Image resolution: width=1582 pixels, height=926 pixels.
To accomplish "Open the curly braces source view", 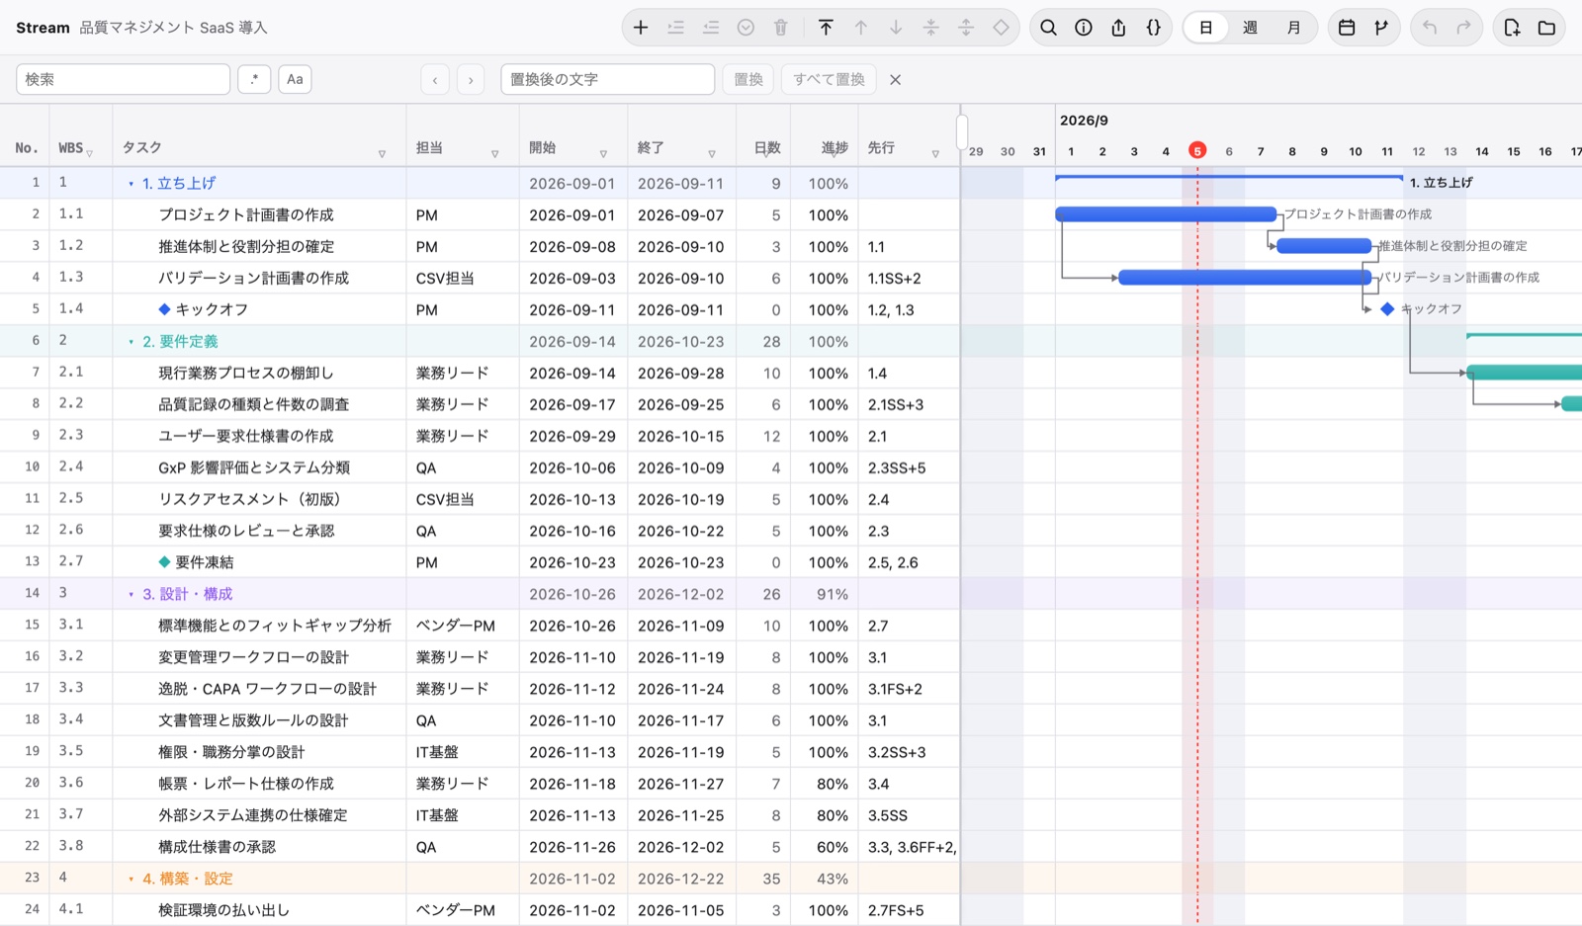I will click(x=1154, y=28).
